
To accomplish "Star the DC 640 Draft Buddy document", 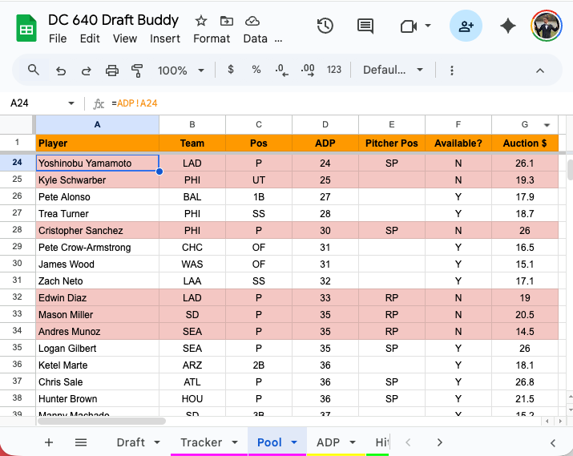I will coord(201,21).
